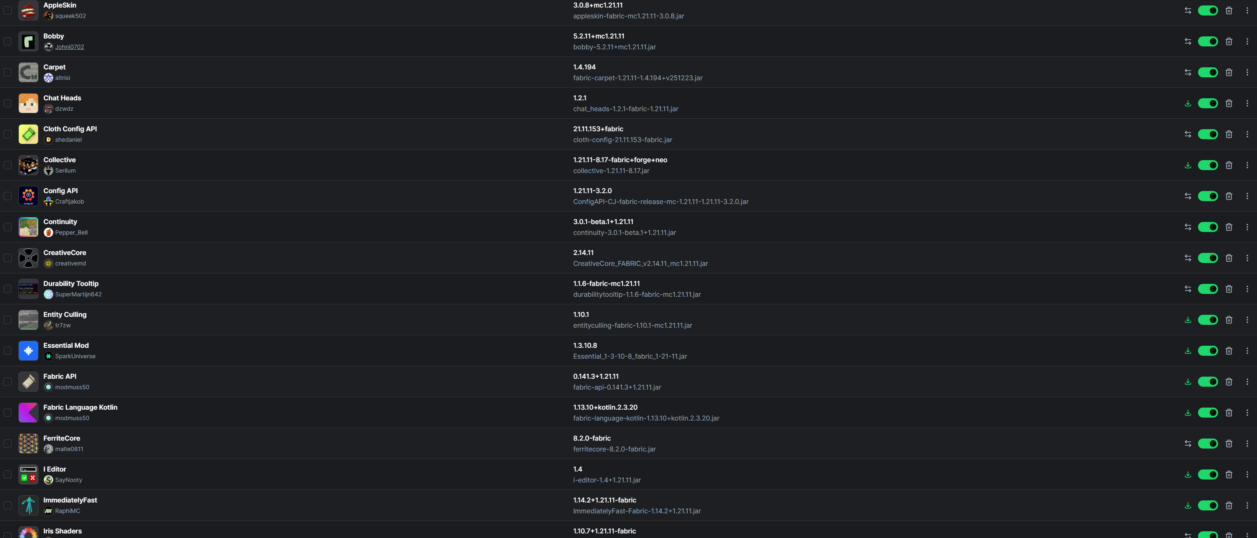The height and width of the screenshot is (538, 1257).
Task: Tick the Cloth Config API checkbox
Action: click(7, 134)
